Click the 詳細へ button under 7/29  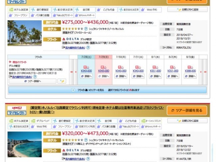tap(104, 76)
